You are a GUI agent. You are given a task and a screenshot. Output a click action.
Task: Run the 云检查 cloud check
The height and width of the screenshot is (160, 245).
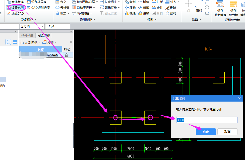click(63, 8)
